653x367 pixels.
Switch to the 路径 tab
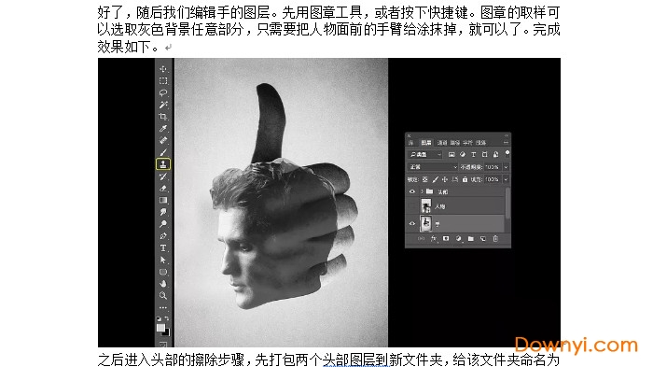[x=455, y=142]
